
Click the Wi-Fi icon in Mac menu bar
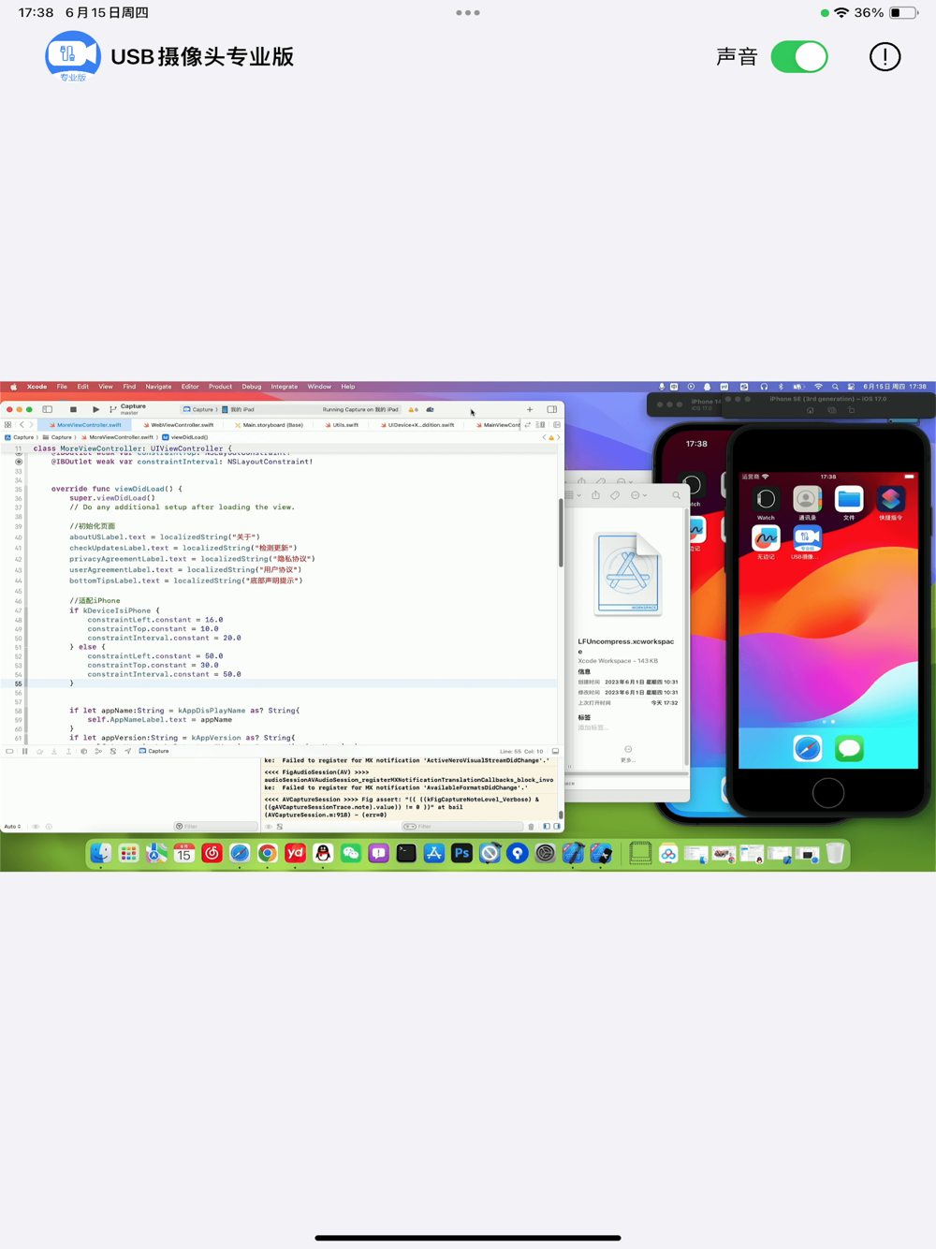tap(818, 387)
